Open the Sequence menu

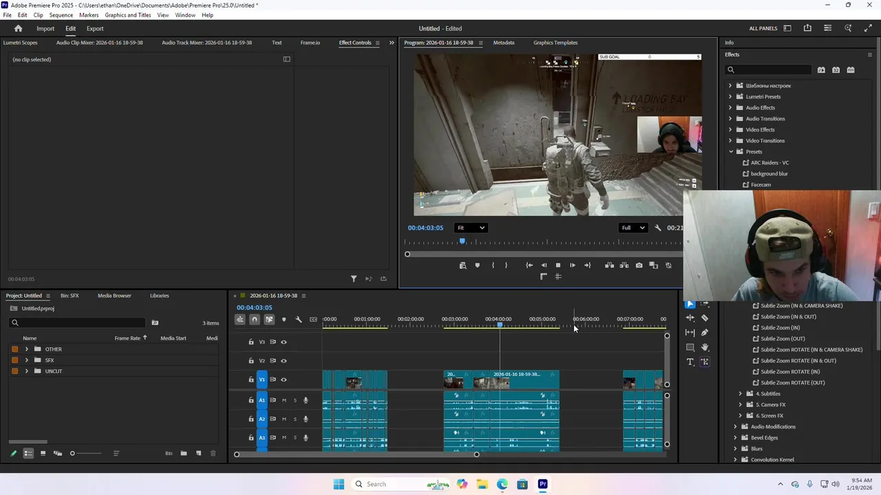click(x=61, y=15)
